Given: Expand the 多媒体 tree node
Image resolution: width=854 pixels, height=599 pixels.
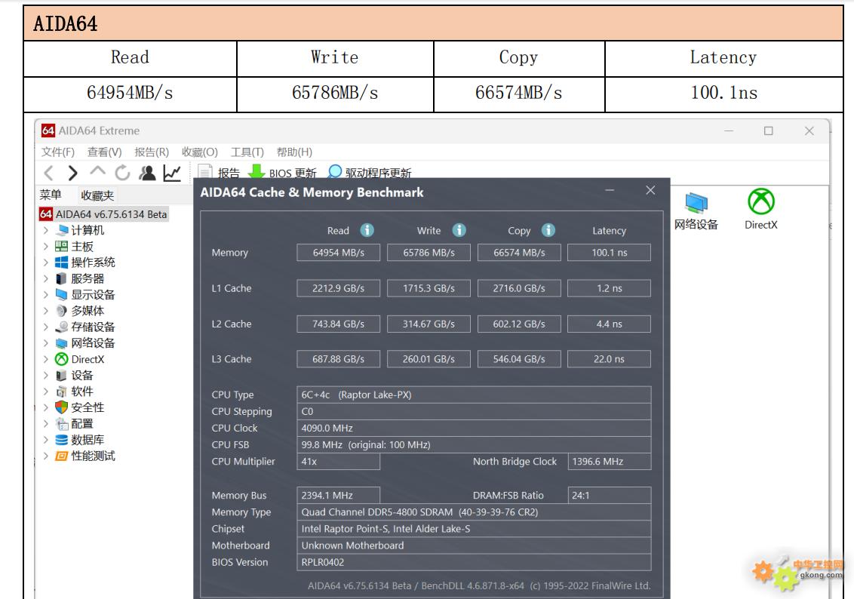Looking at the screenshot, I should (x=46, y=311).
